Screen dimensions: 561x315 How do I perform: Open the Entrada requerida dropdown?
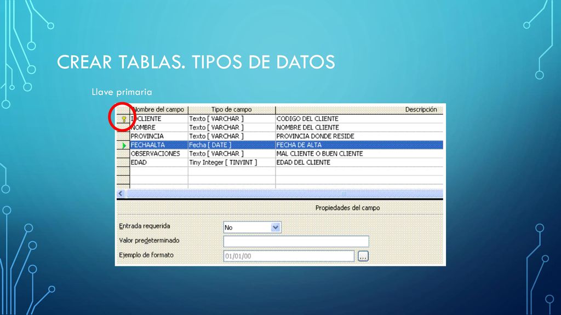(x=276, y=227)
